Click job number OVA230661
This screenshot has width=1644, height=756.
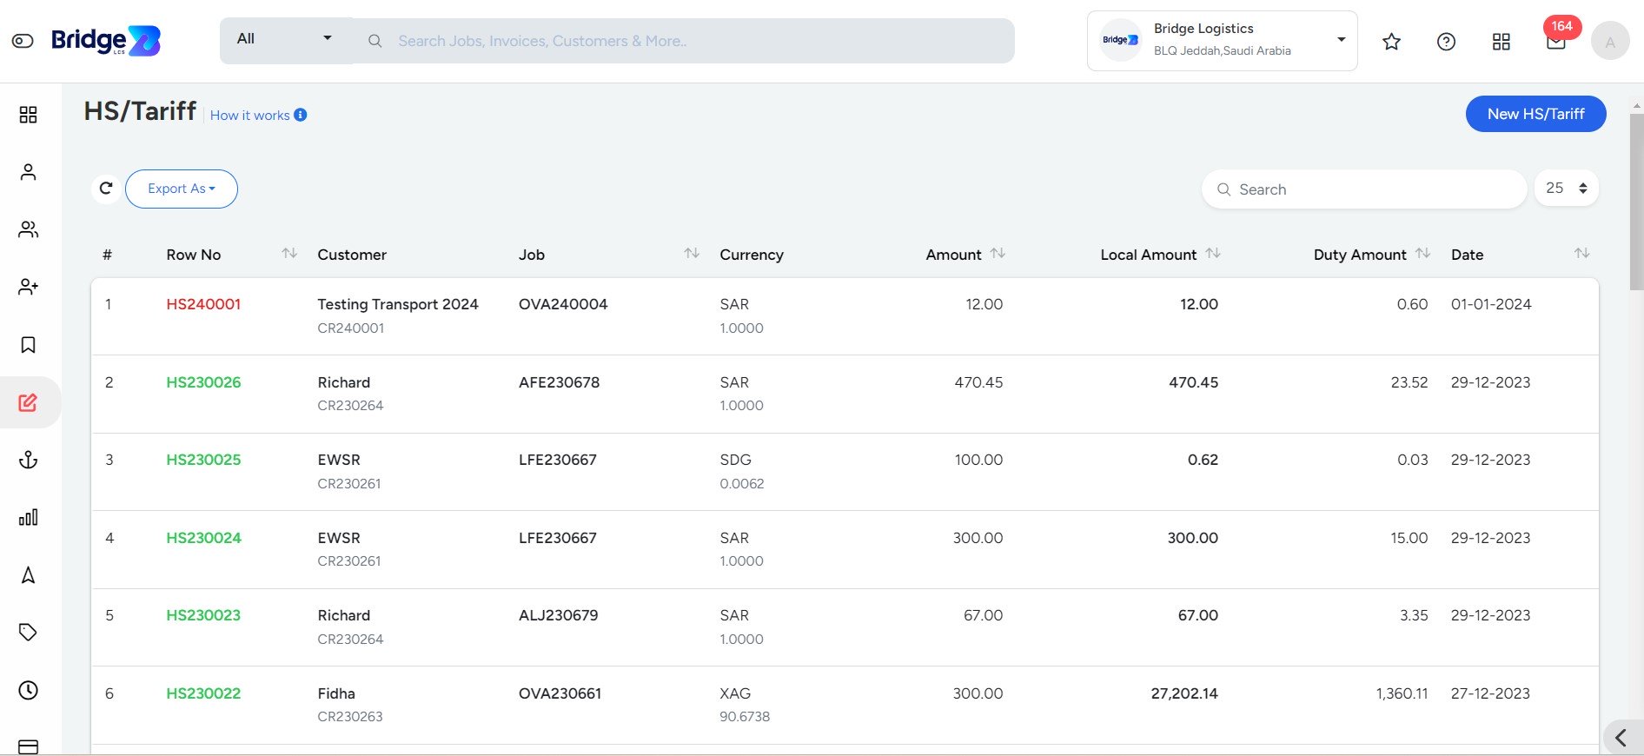(x=560, y=693)
